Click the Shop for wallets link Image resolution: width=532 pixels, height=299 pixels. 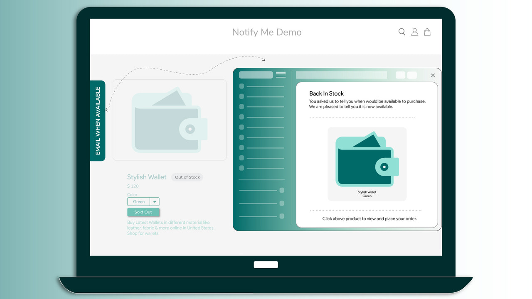143,233
